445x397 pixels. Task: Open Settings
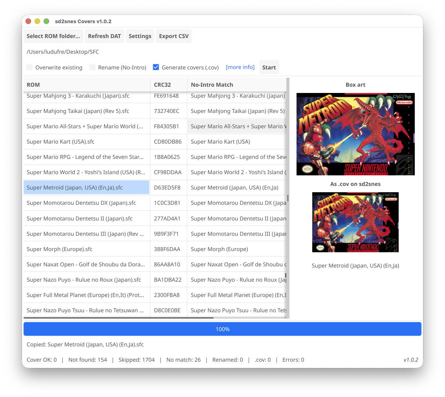click(x=140, y=36)
